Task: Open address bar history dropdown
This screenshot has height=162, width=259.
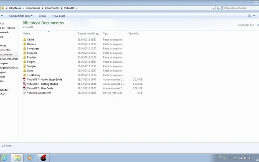Action: pos(213,8)
